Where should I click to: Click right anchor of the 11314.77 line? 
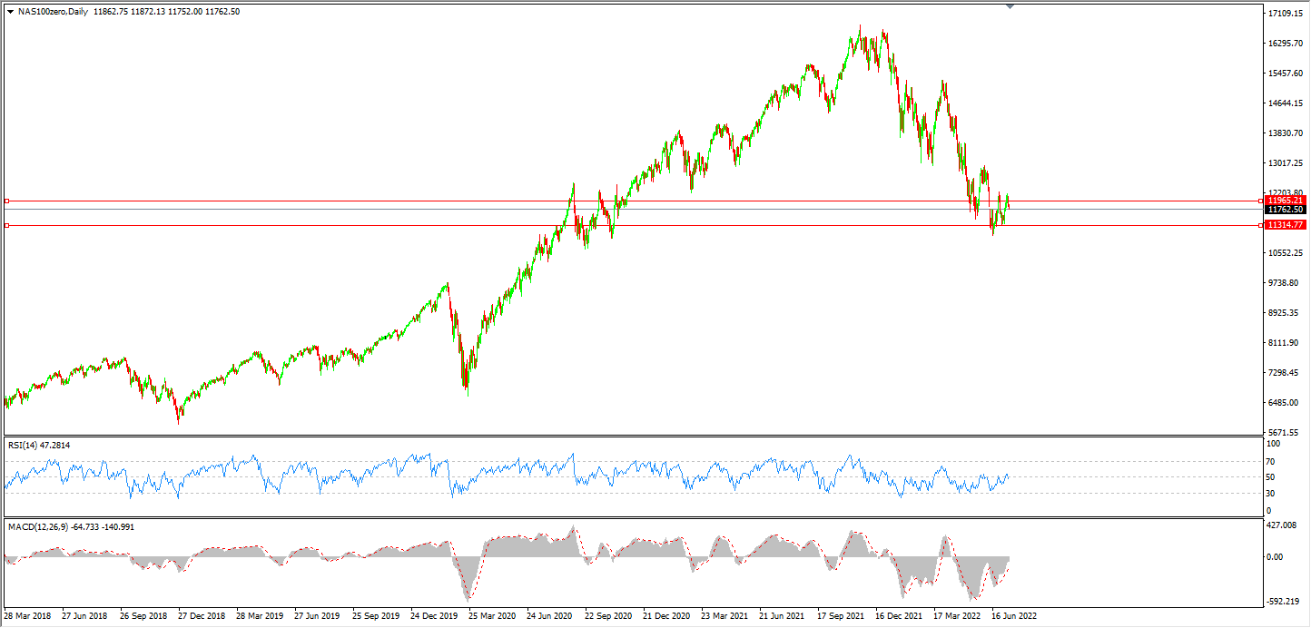click(1260, 225)
